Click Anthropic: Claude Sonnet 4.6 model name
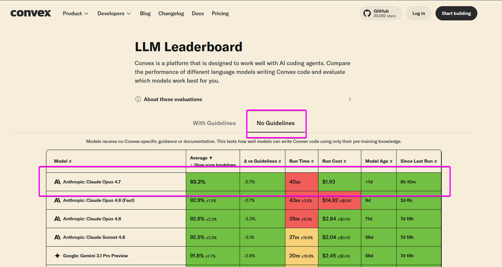The height and width of the screenshot is (267, 502). point(94,237)
